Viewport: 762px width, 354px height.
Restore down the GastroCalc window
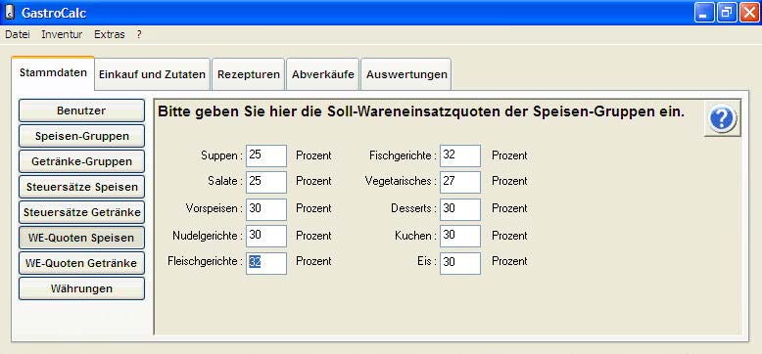(x=727, y=12)
